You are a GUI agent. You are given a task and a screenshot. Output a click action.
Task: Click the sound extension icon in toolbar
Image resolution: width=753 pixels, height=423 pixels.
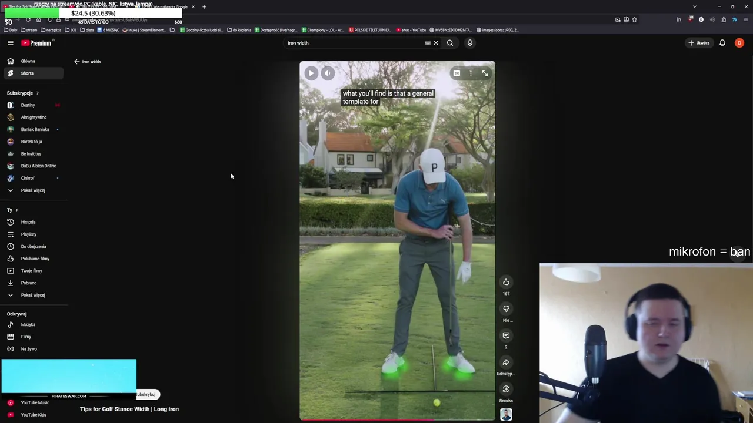712,19
